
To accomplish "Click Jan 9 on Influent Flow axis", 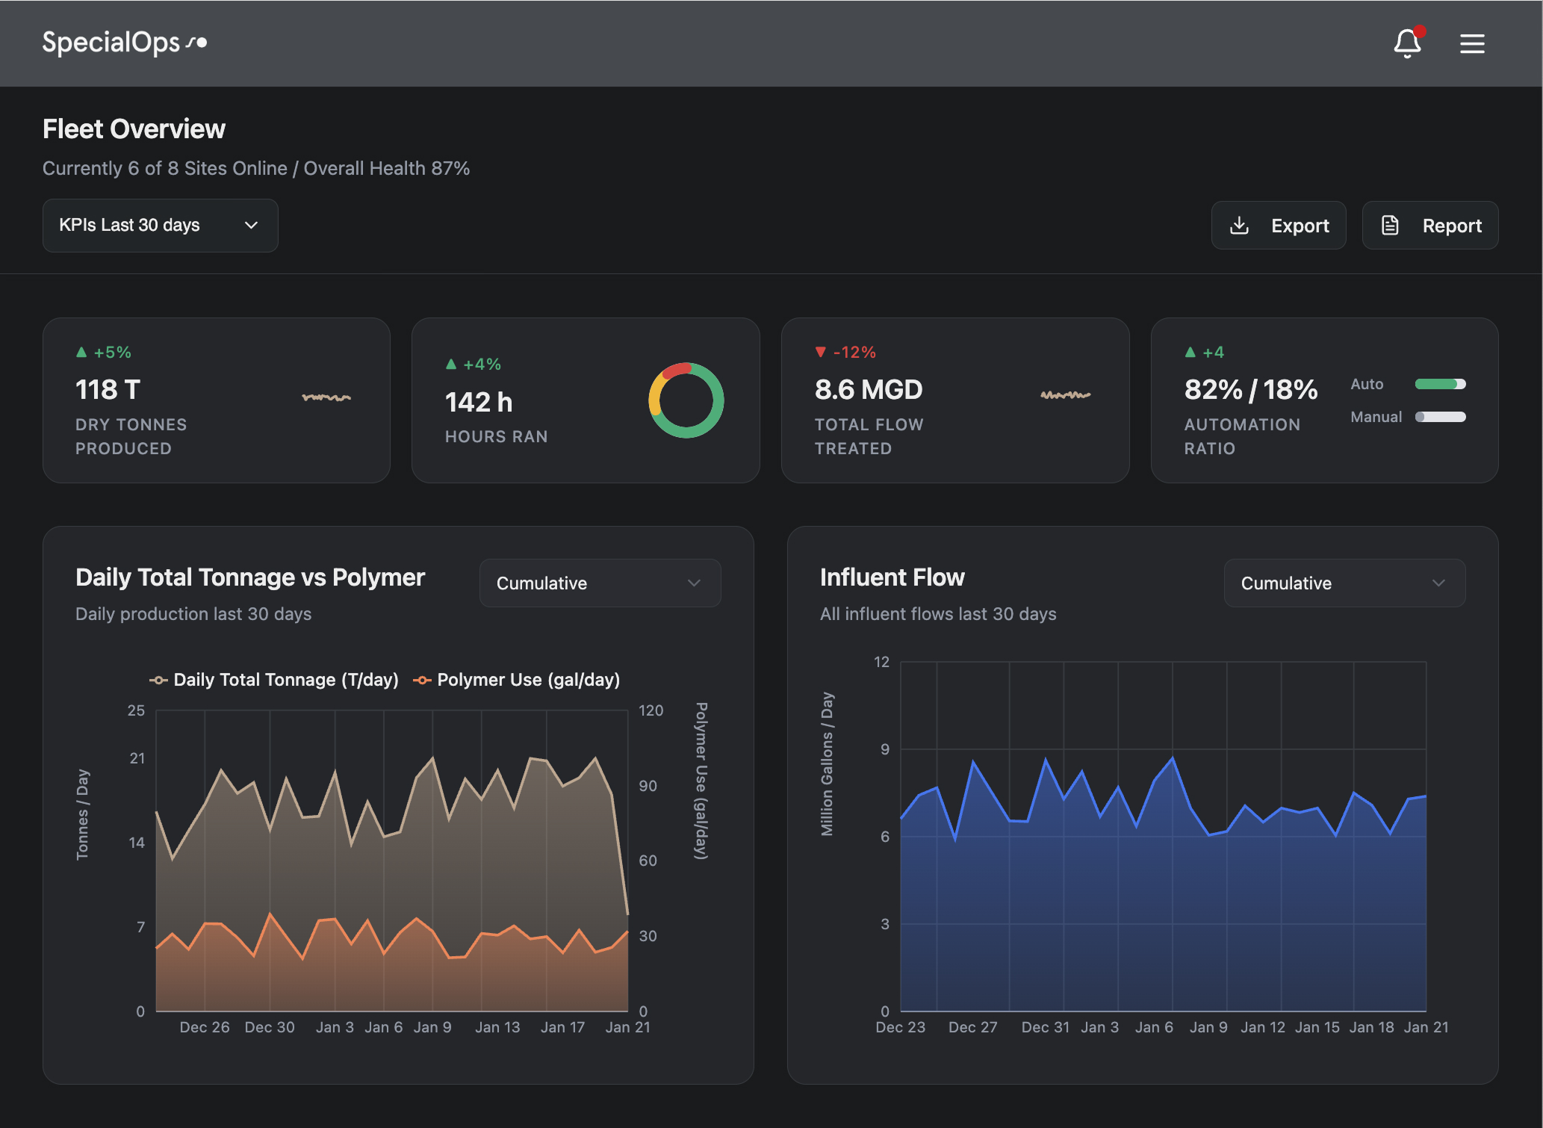I will point(1208,1027).
